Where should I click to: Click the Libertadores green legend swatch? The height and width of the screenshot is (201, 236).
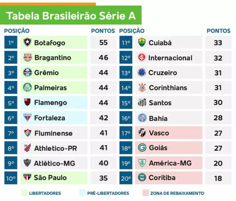(24, 193)
